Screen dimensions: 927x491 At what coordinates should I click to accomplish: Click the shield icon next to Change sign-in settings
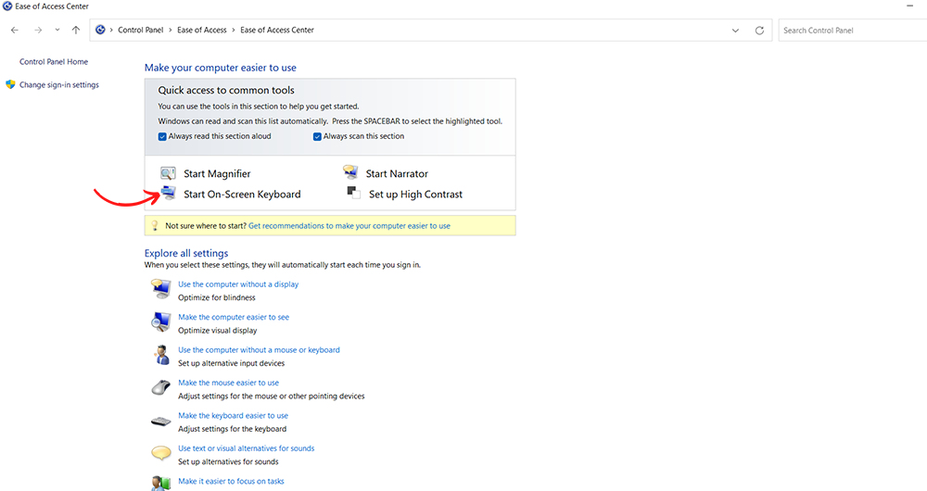[x=10, y=84]
